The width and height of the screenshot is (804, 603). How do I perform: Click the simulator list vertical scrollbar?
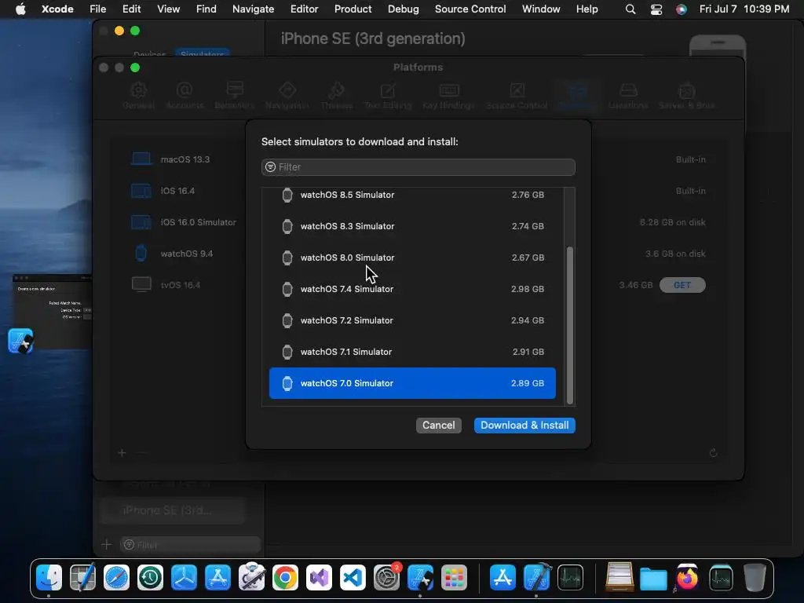pyautogui.click(x=569, y=326)
